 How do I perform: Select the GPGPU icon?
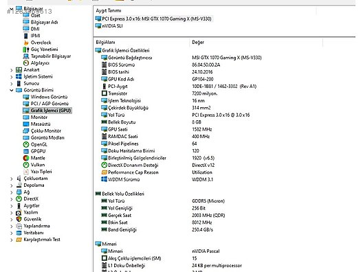point(26,151)
